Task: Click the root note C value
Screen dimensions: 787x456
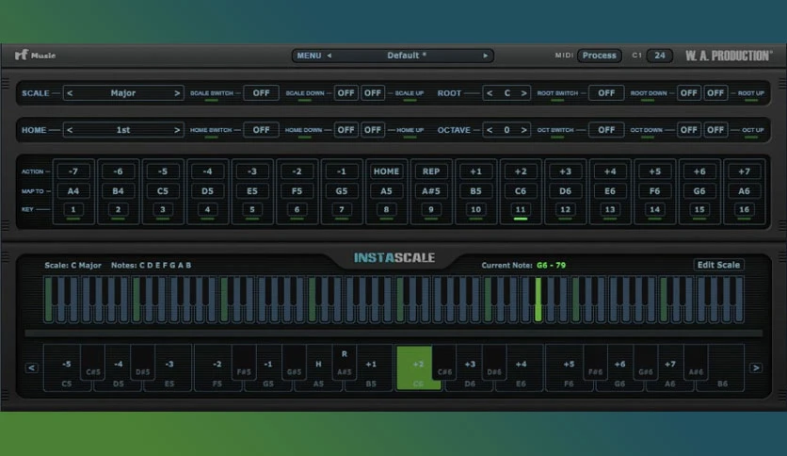Action: click(x=506, y=93)
